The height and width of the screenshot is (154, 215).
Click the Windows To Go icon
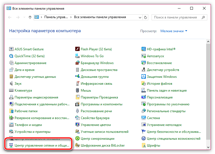77,56
